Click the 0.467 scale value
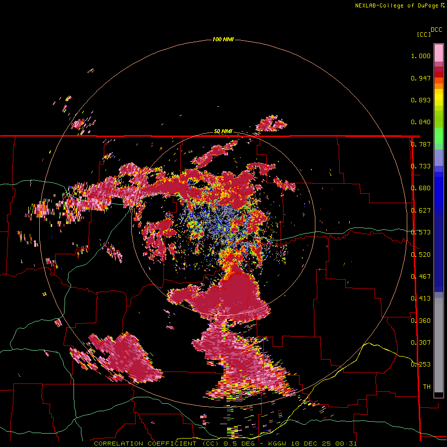447x447 pixels. [421, 277]
